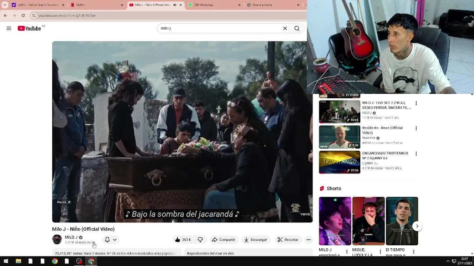The width and height of the screenshot is (474, 266).
Task: Open the 'El TIEMPO que pasa' short thumbnail
Action: pyautogui.click(x=402, y=221)
